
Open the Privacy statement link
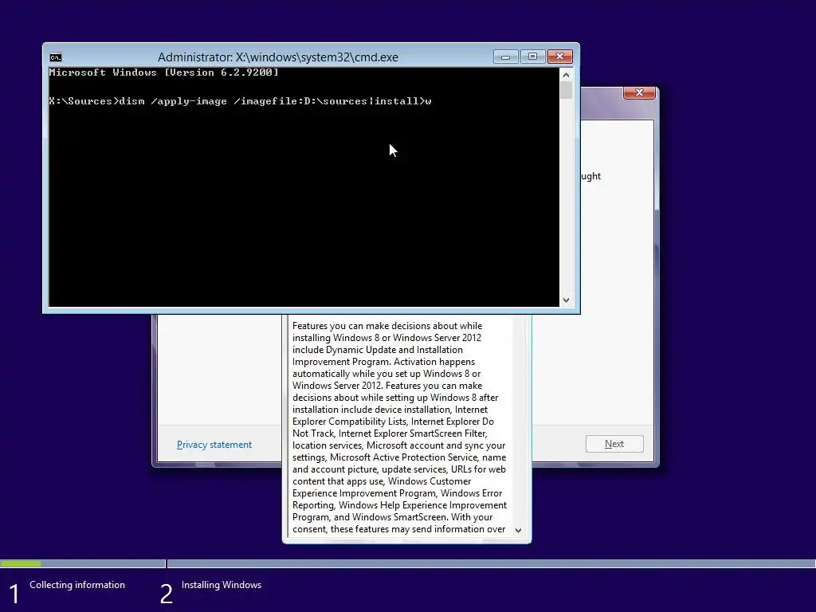point(214,445)
